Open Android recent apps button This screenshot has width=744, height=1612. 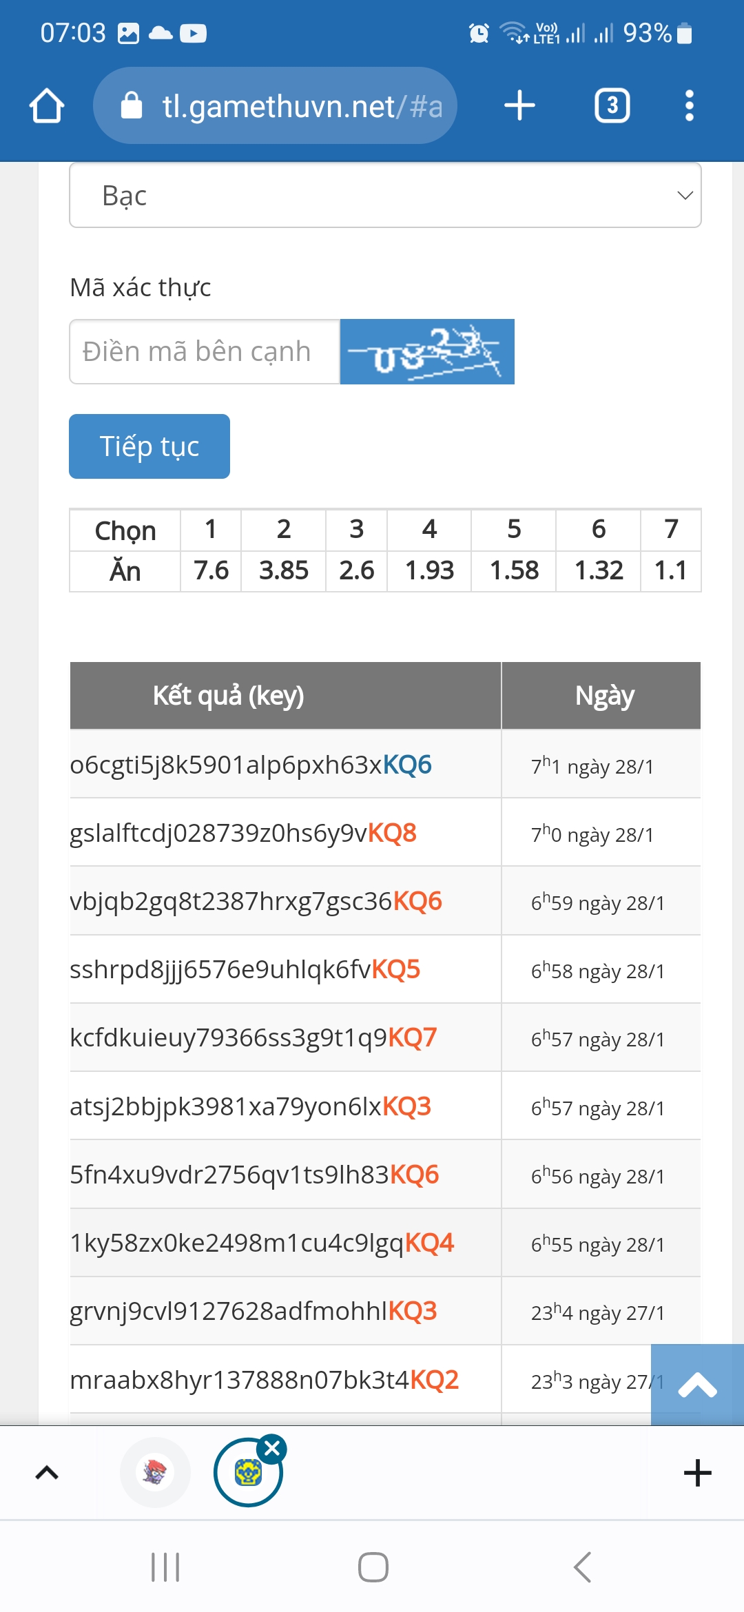click(x=165, y=1567)
